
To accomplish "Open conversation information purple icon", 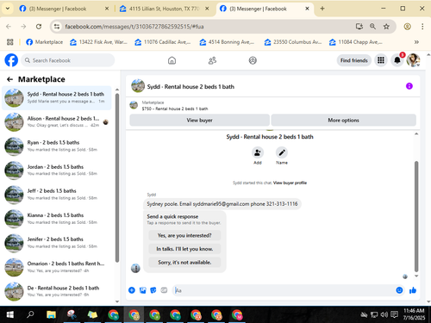I will 409,86.
